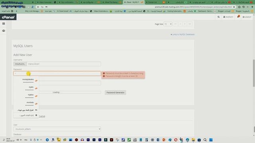Viewport: 255px width, 143px height.
Task: Select saved password entry mjaboo
Action: click(x=26, y=96)
